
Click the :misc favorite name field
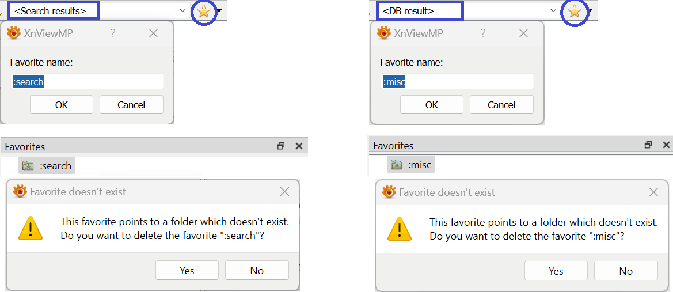point(457,82)
